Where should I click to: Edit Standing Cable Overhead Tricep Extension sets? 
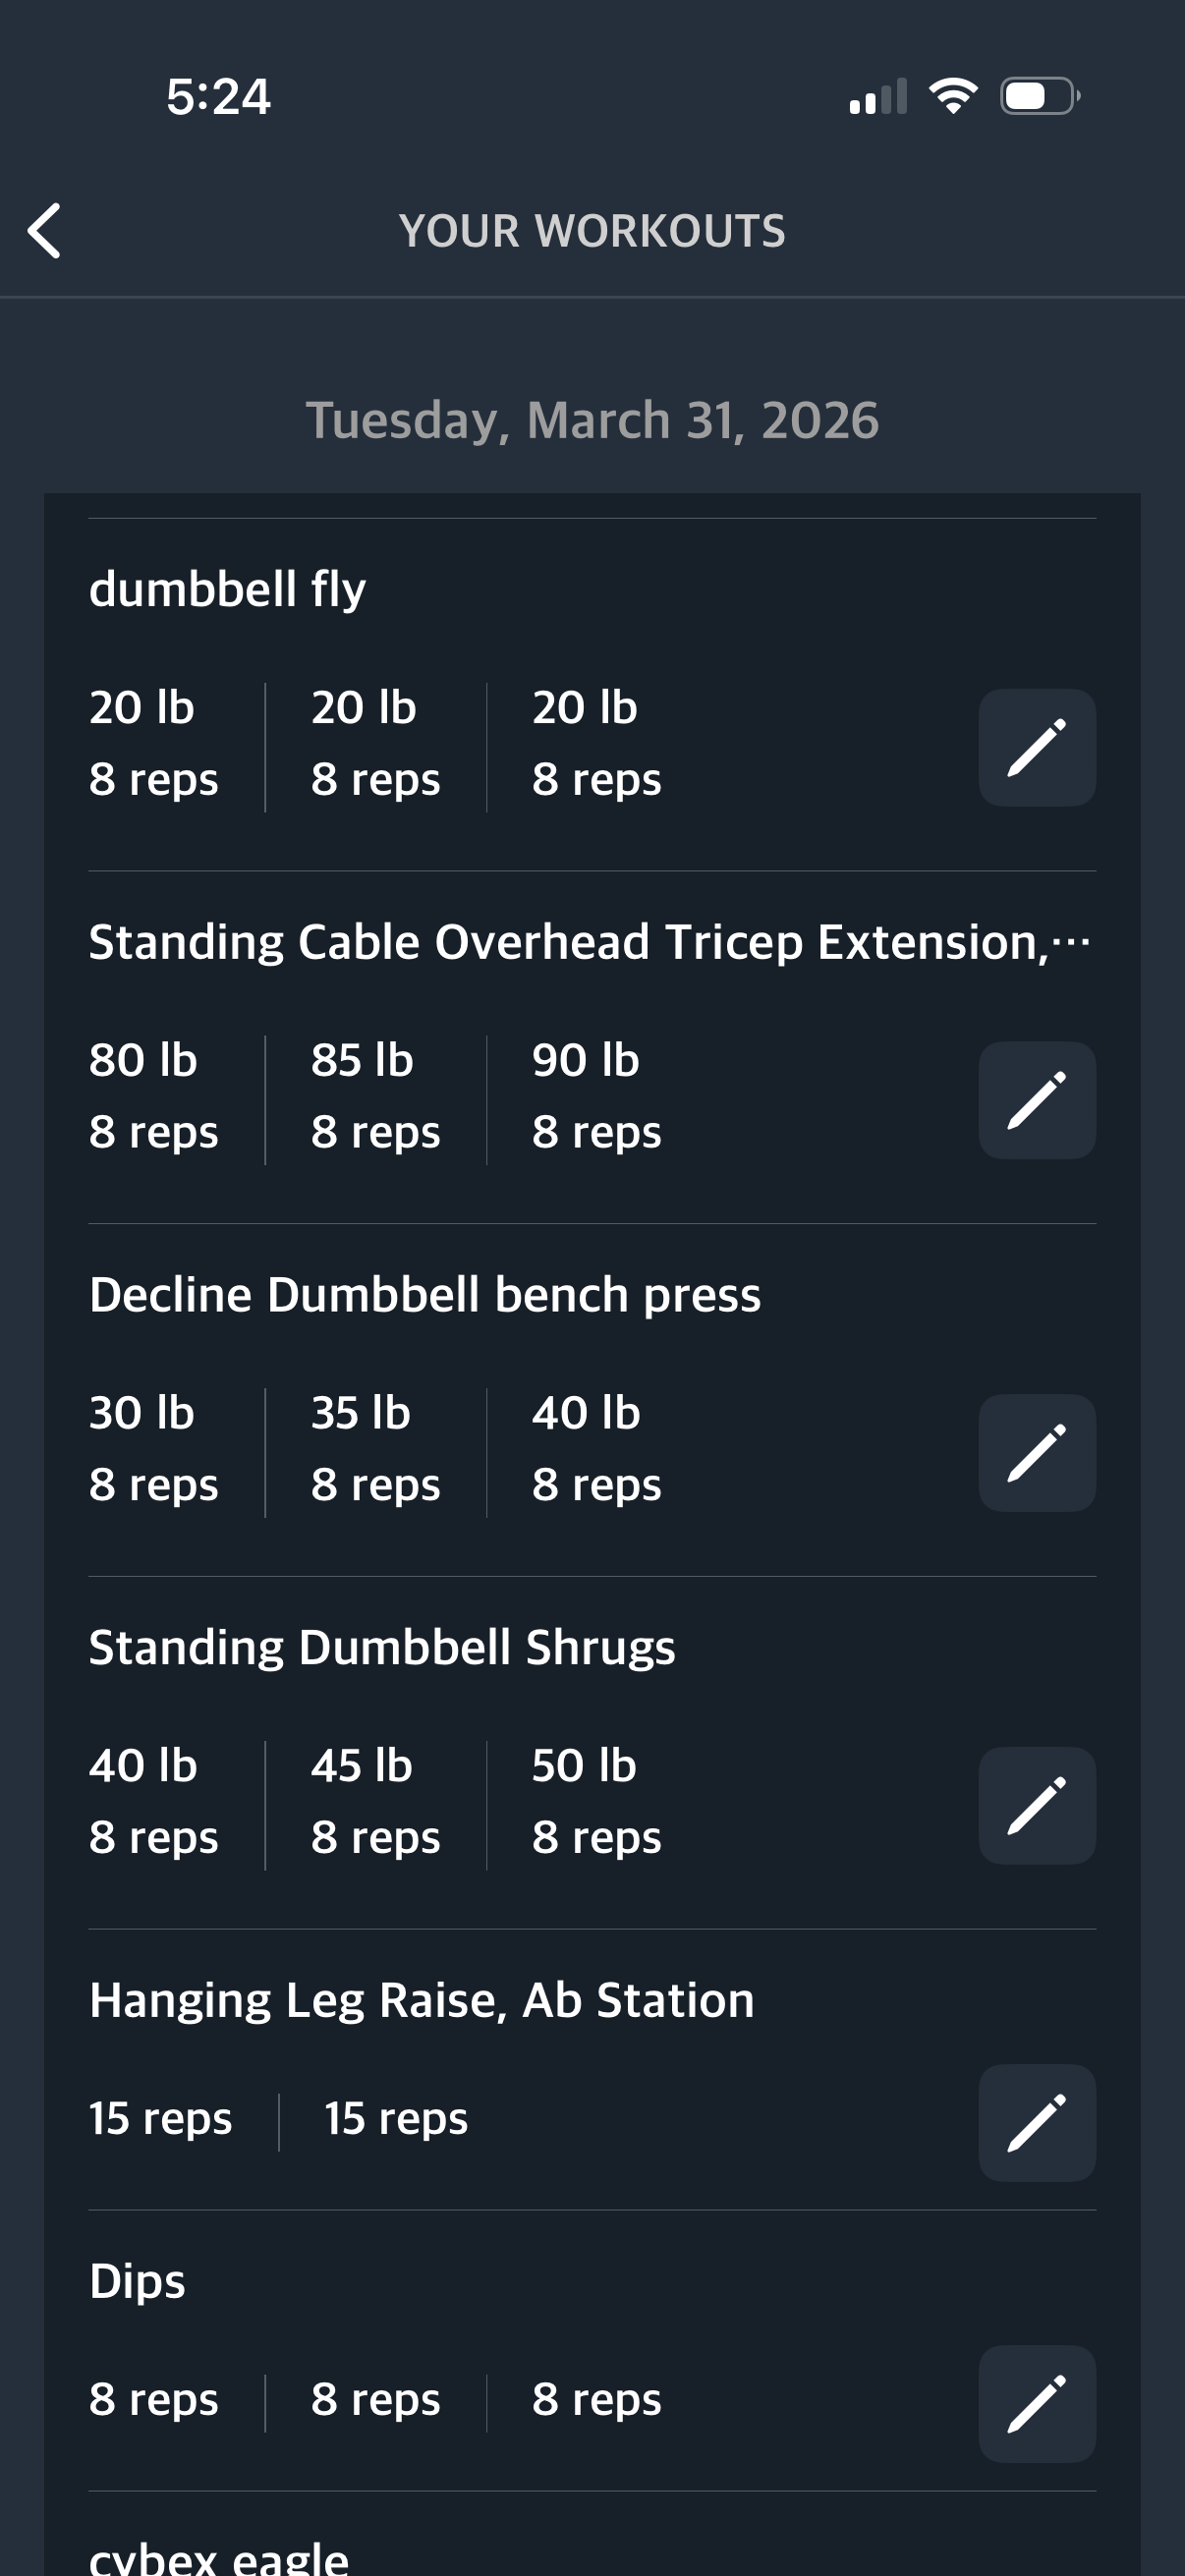1036,1100
